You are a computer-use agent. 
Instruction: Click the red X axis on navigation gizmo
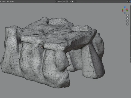[127, 9]
